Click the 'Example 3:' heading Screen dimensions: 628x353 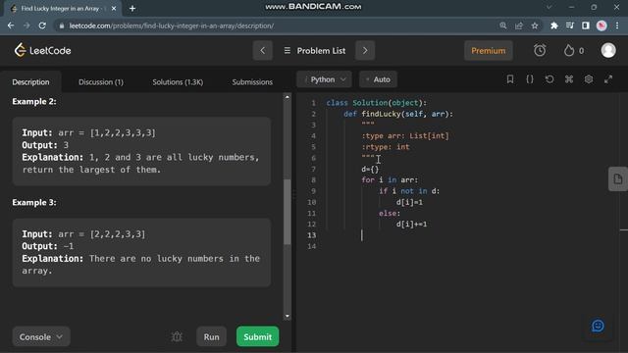34,203
